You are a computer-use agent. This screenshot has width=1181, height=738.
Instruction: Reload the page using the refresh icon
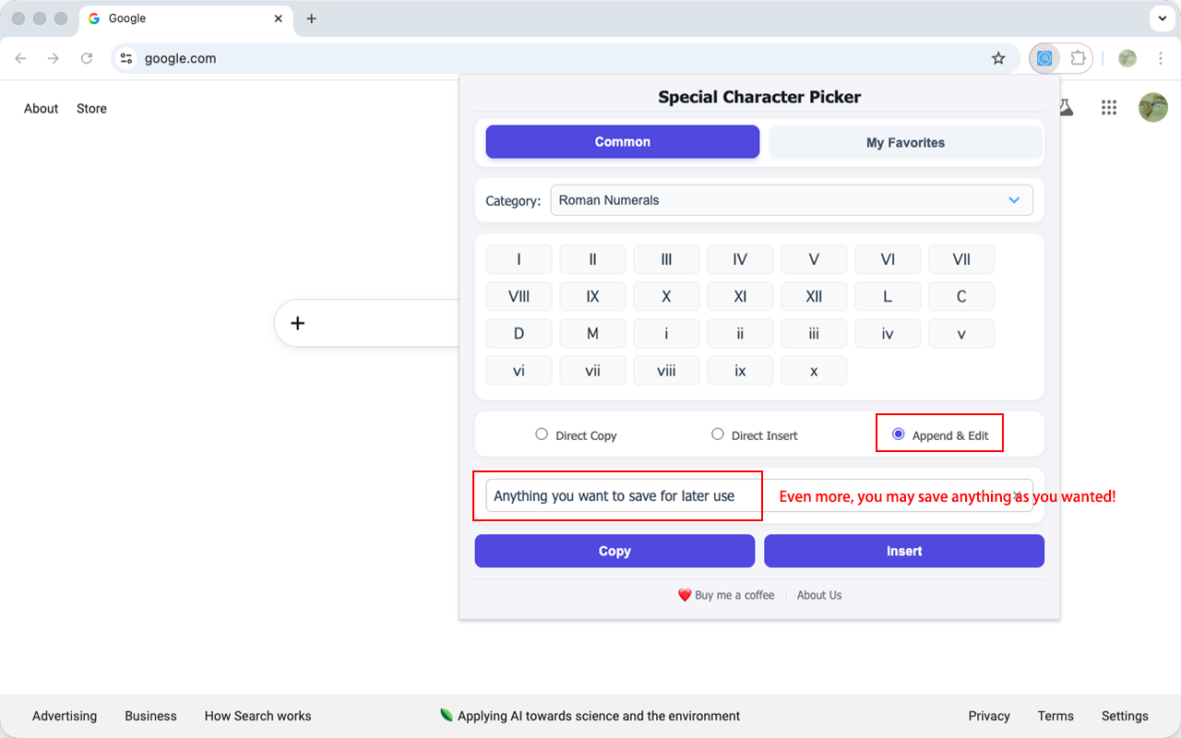pyautogui.click(x=87, y=58)
